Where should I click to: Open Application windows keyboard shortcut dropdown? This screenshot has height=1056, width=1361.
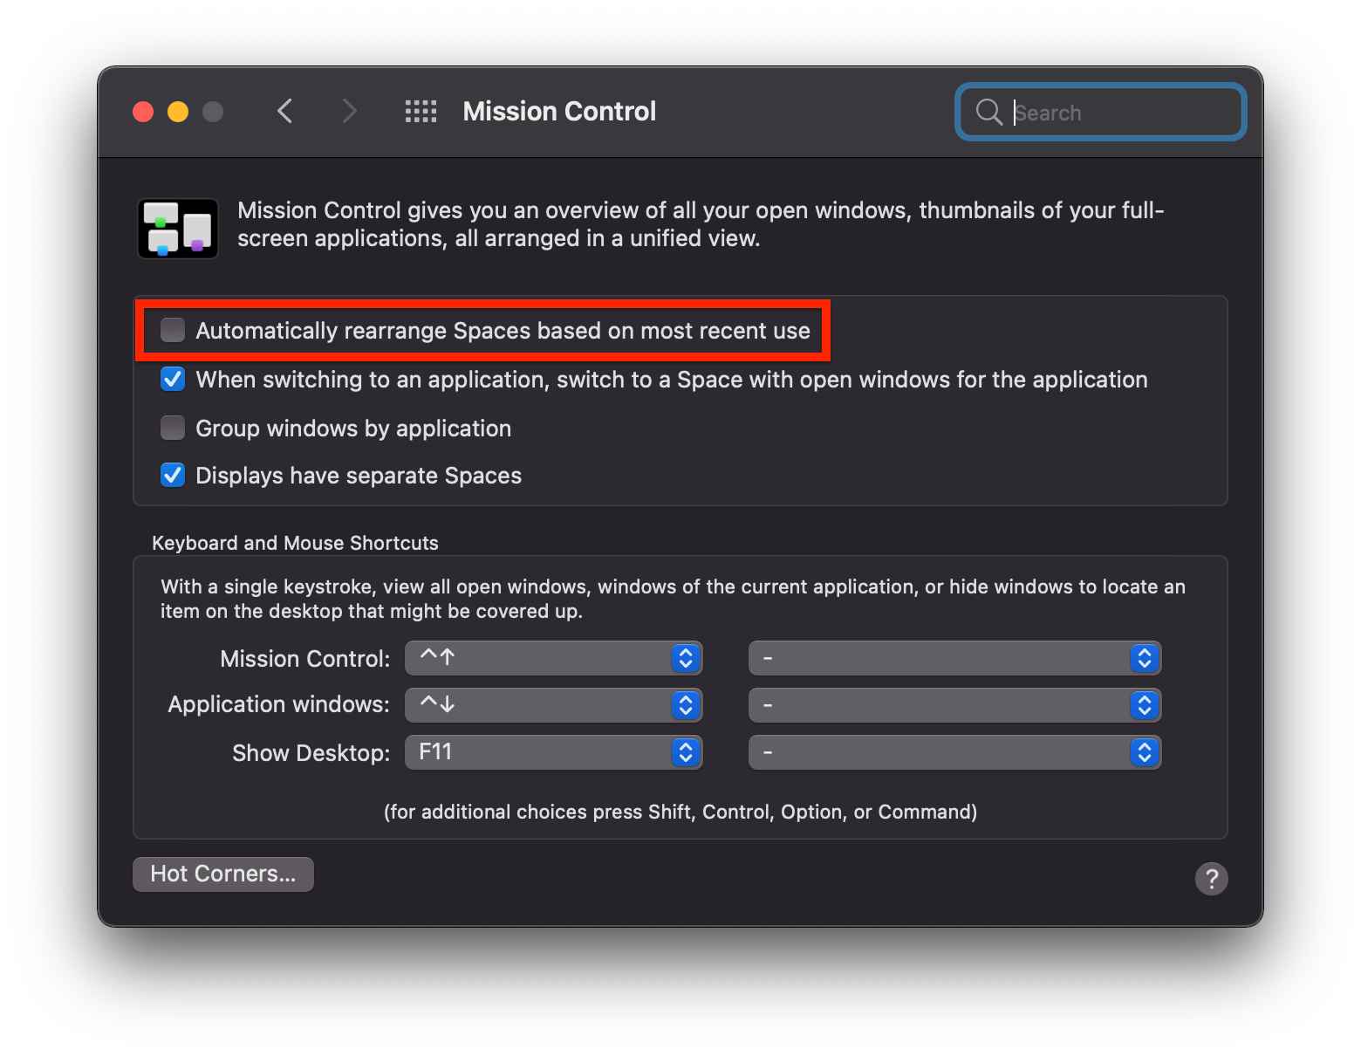pos(554,705)
